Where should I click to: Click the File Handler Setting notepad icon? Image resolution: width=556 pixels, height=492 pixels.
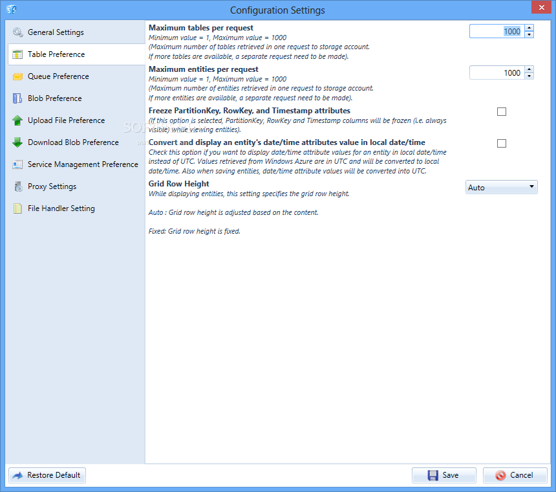(17, 208)
